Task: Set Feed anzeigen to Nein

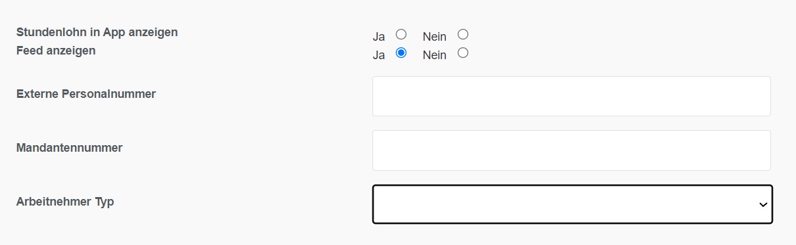Action: click(x=463, y=53)
